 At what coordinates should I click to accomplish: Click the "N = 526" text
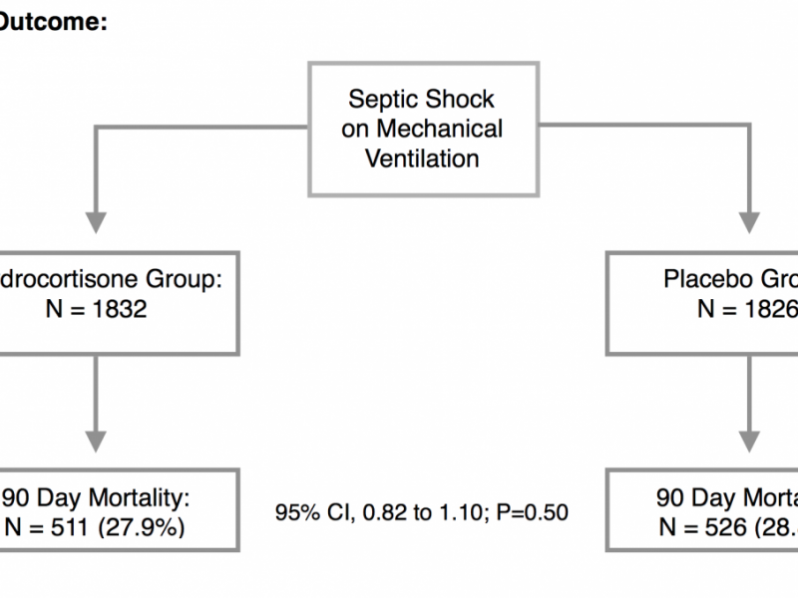(716, 527)
